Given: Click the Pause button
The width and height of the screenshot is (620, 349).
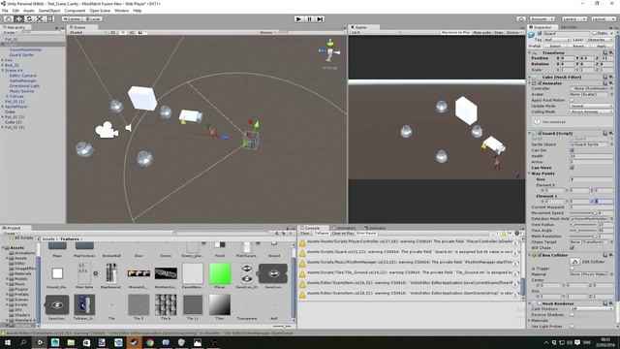Looking at the screenshot, I should [x=310, y=18].
